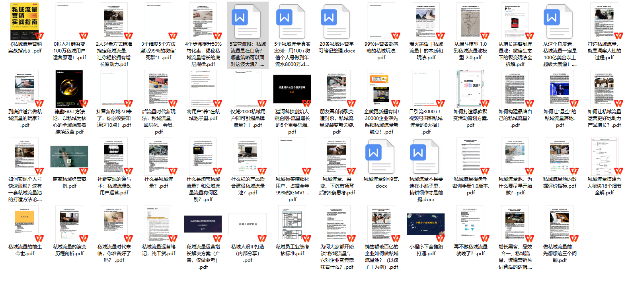Screen dimensions: 628x283
Task: Open the 再不做私域流量就晚了?.pdf icon
Action: click(470, 223)
